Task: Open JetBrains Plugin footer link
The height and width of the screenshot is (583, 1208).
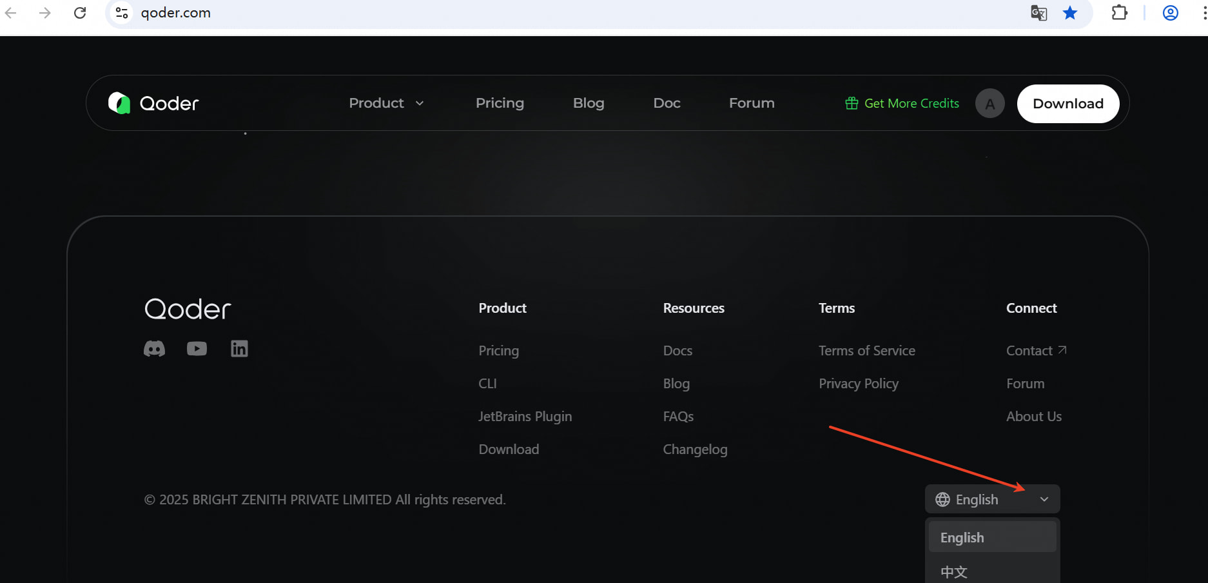Action: click(525, 417)
